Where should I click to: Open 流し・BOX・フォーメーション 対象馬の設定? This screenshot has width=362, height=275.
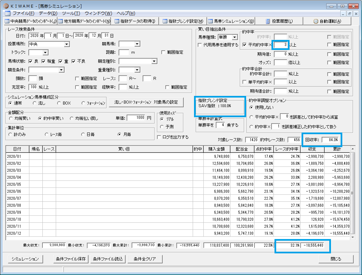[x=146, y=102]
